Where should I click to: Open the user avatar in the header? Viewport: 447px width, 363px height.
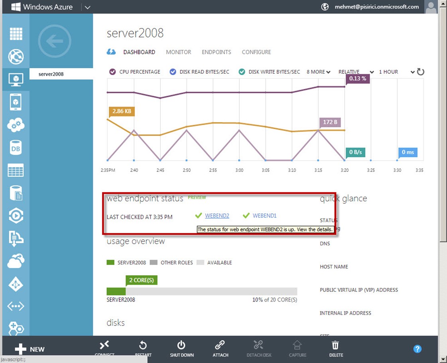pyautogui.click(x=431, y=7)
